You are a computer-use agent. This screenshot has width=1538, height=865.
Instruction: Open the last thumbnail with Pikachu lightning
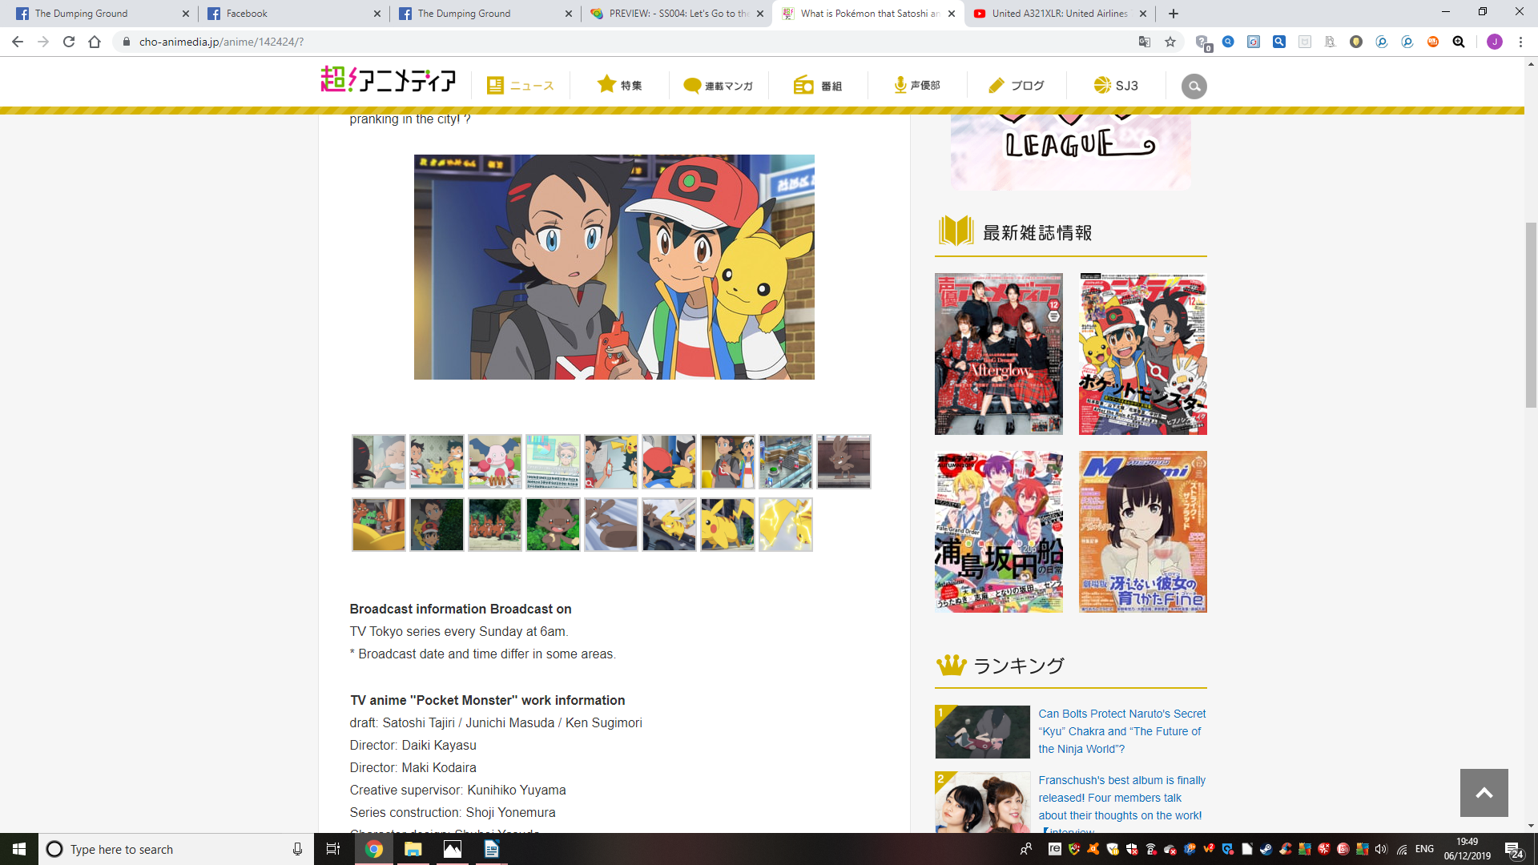785,525
